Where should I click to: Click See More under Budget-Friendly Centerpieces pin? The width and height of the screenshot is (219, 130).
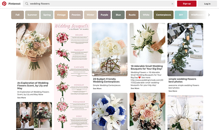pos(97,88)
